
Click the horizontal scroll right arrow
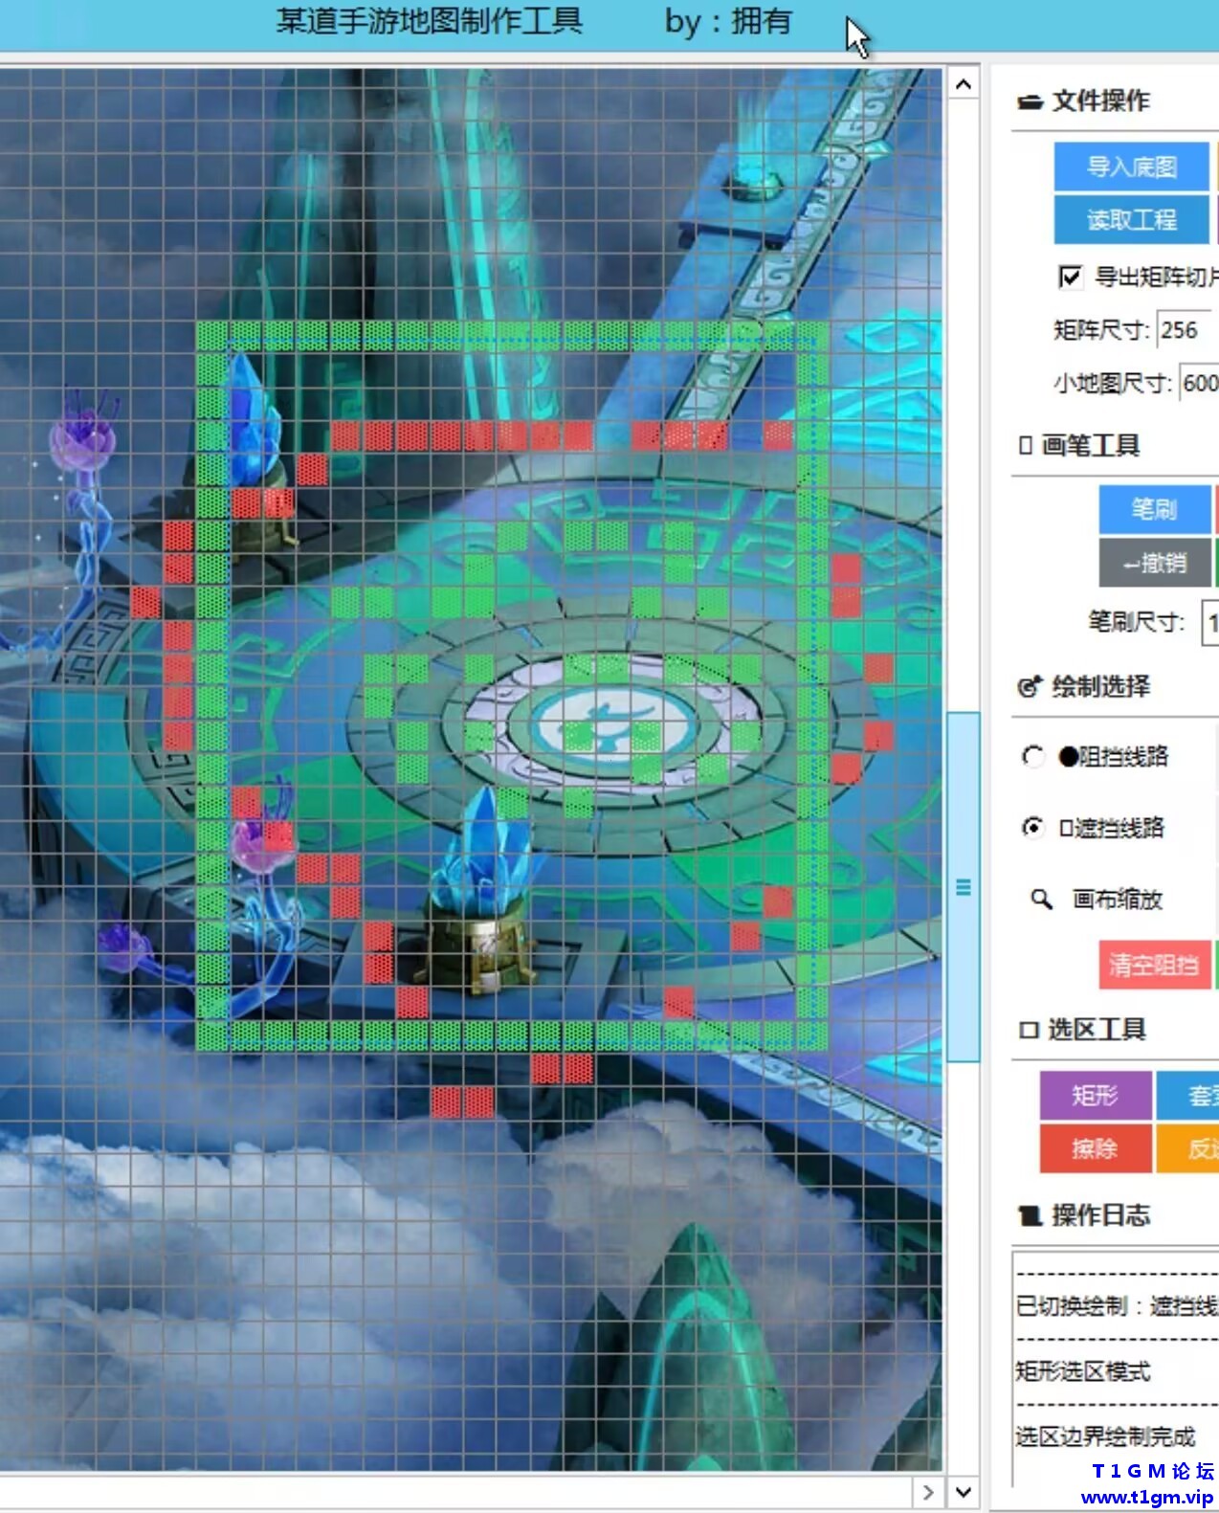pyautogui.click(x=927, y=1491)
